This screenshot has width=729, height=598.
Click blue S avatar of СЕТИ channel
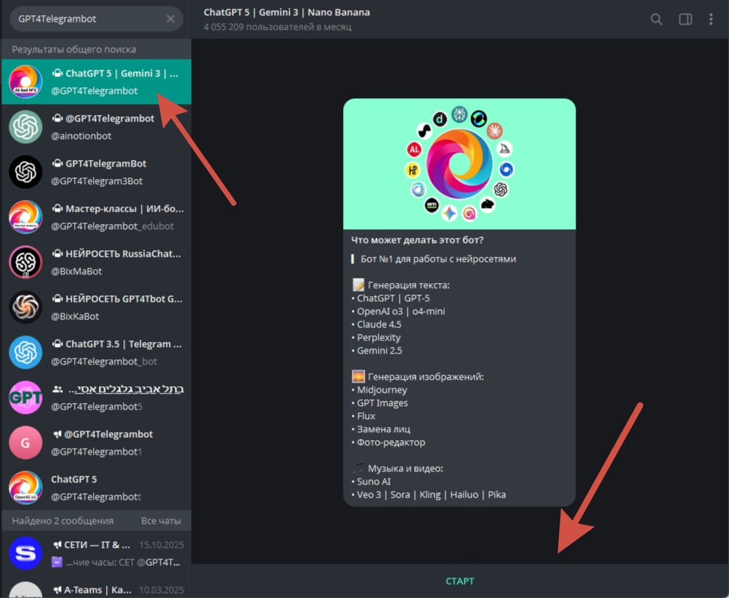coord(25,554)
